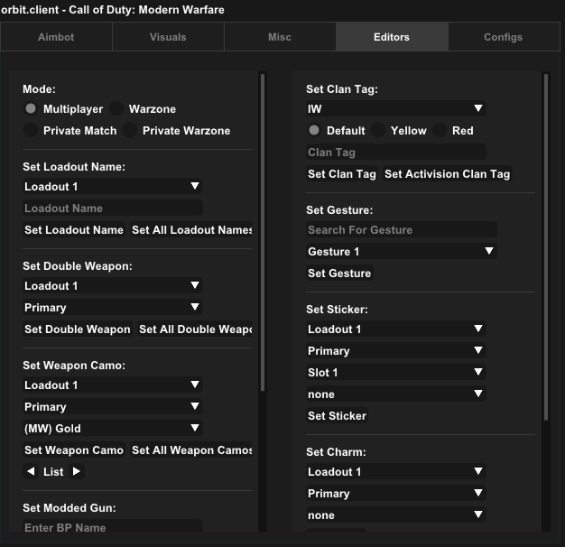Viewport: 565px width, 547px height.
Task: Open the (MW) Gold camo dropdown
Action: point(113,428)
